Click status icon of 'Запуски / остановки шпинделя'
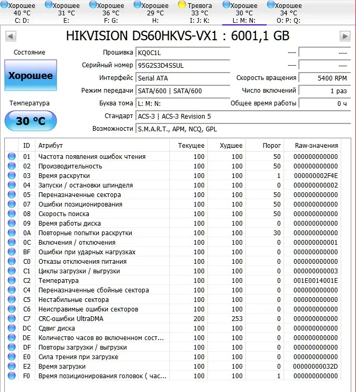Viewport: 356px width, 392px height. 12,185
